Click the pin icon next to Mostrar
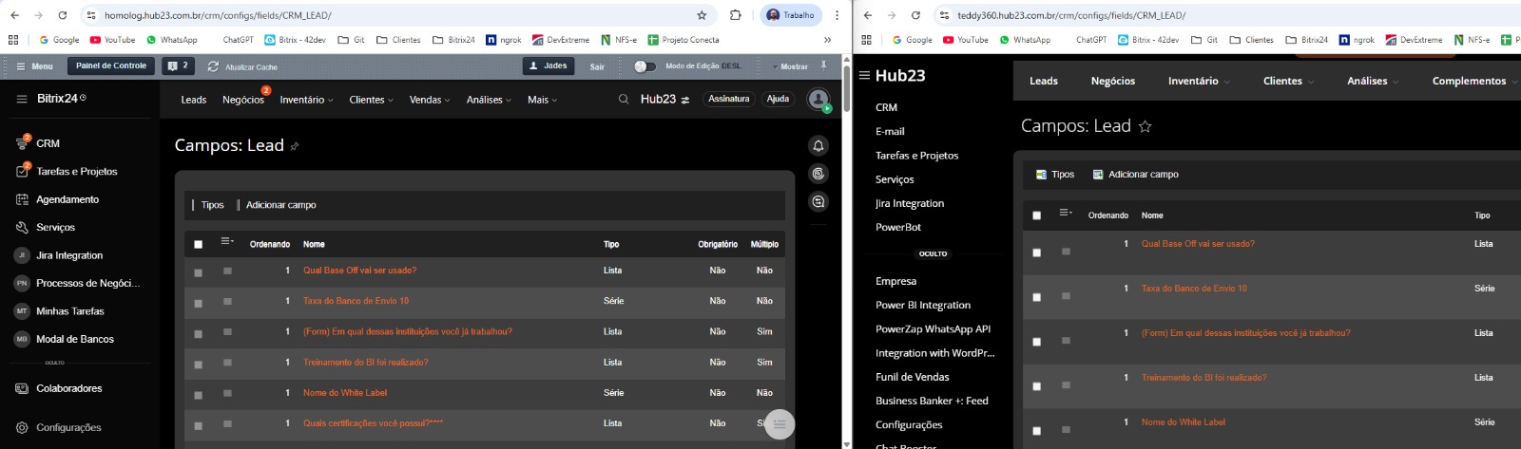 pos(823,65)
